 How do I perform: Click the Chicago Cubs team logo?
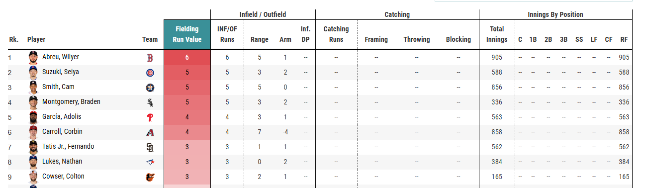pyautogui.click(x=150, y=73)
